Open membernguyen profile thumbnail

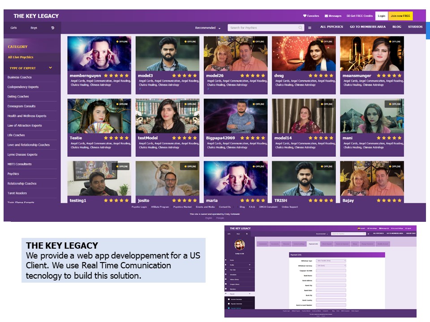coord(99,54)
